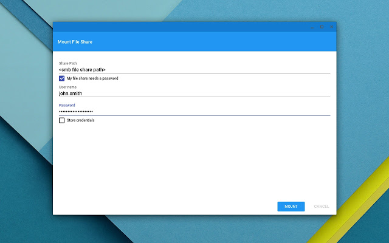This screenshot has width=389, height=243.
Task: Click the Share Path input field
Action: (194, 70)
